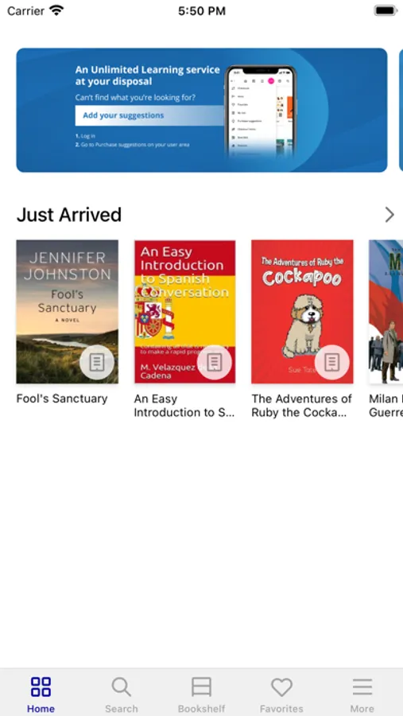403x716 pixels.
Task: Open the Unlimited Learning service banner
Action: point(202,110)
